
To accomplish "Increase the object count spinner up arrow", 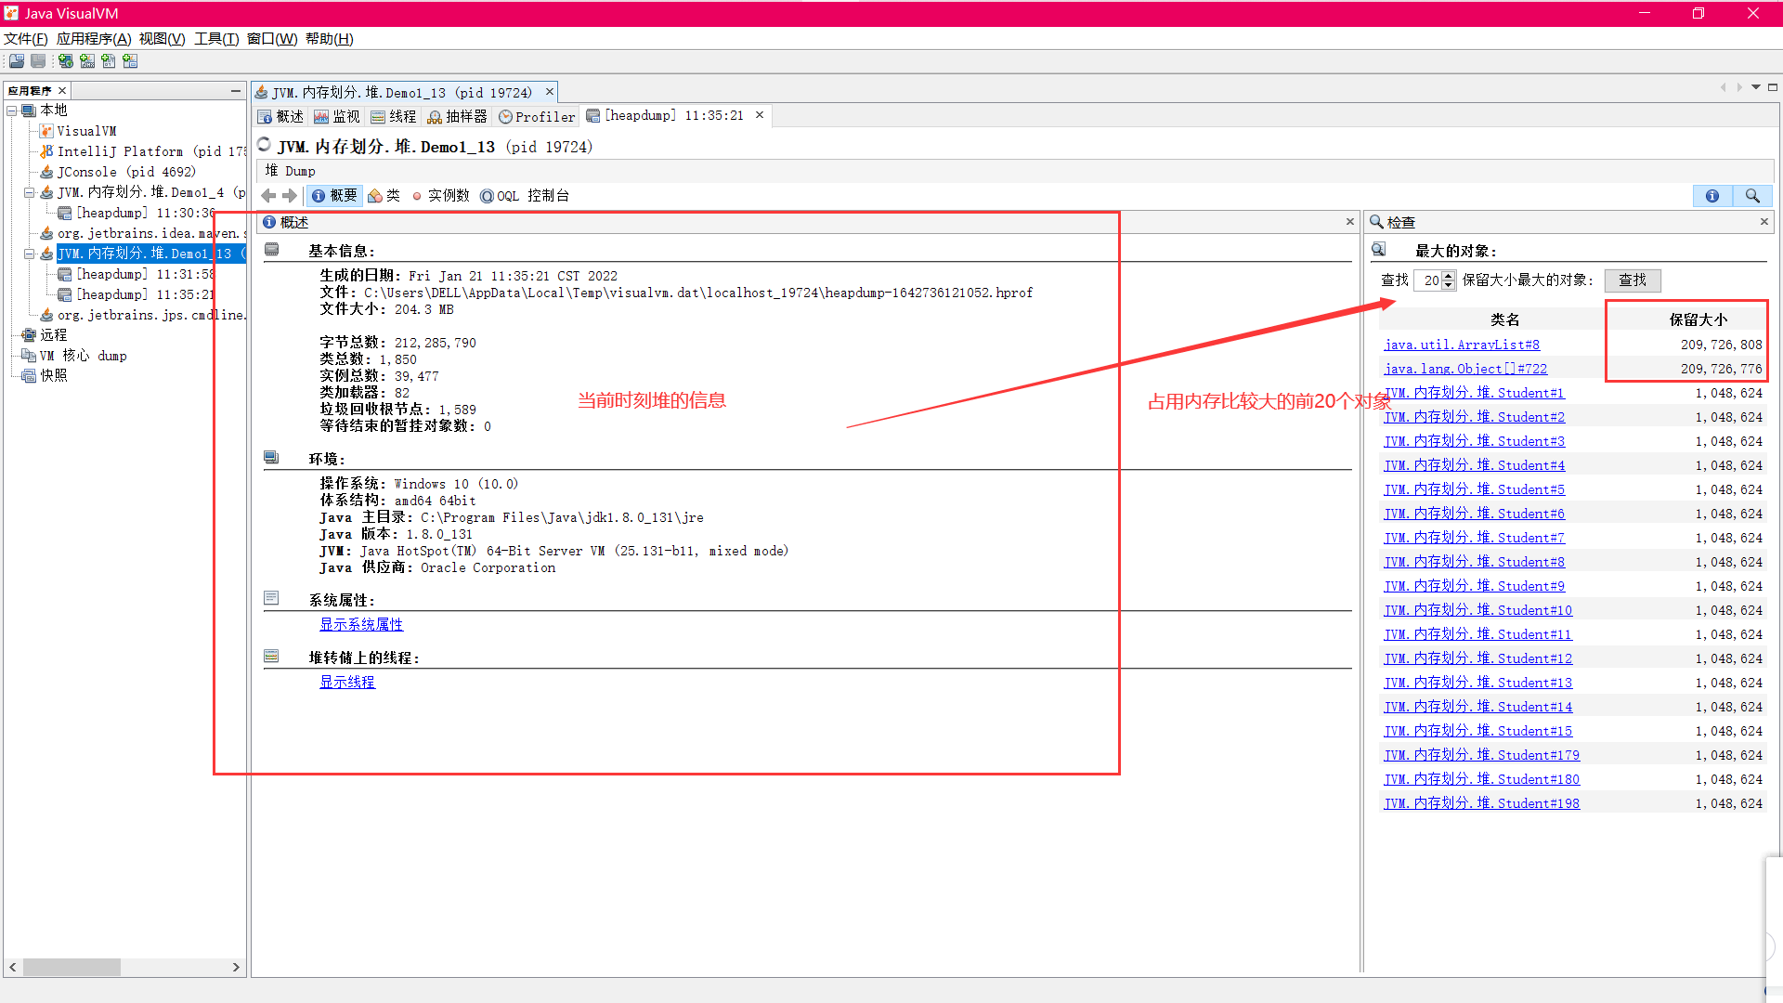I will pyautogui.click(x=1449, y=276).
